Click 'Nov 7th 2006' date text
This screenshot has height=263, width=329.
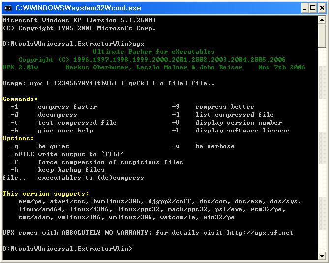tap(282, 67)
